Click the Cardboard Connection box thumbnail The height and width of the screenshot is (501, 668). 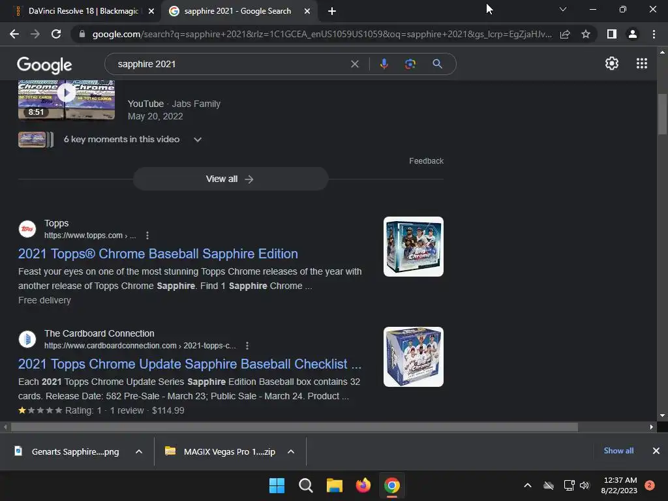(x=413, y=357)
